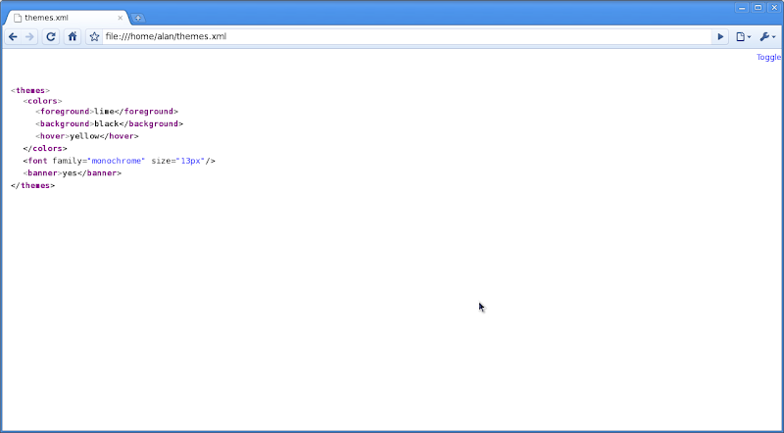
Task: Reload the themes.xml page
Action: click(51, 36)
